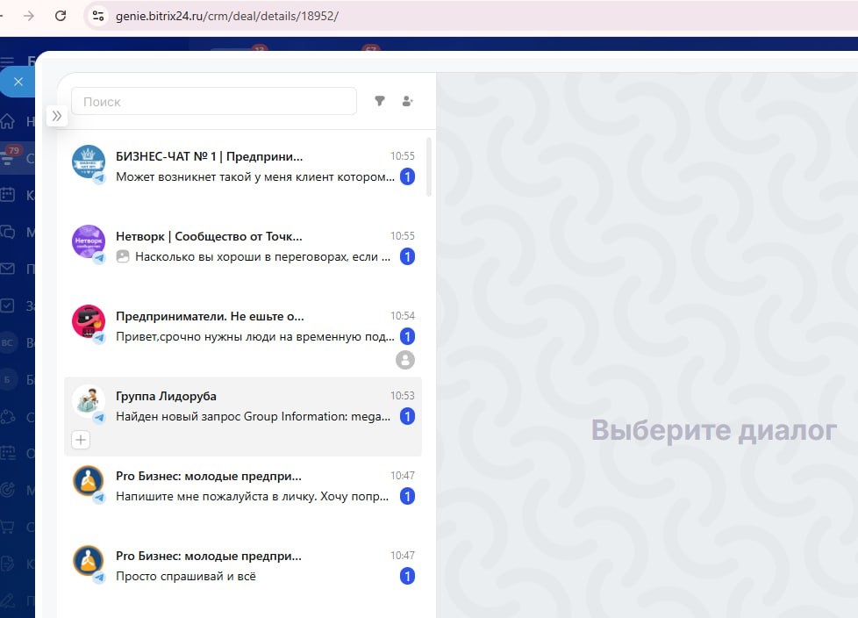Click the plus button under Группа Лидоруба
The height and width of the screenshot is (618, 858).
click(81, 440)
